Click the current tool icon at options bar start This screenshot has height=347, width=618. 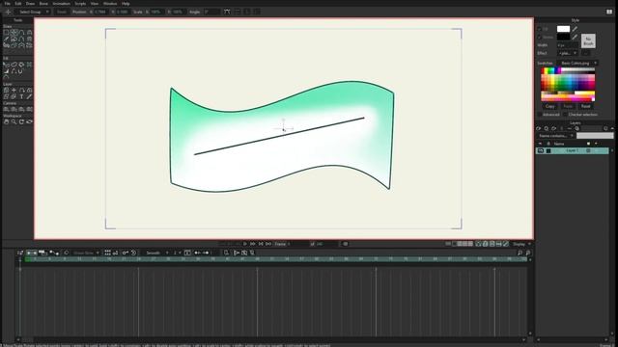coord(8,12)
